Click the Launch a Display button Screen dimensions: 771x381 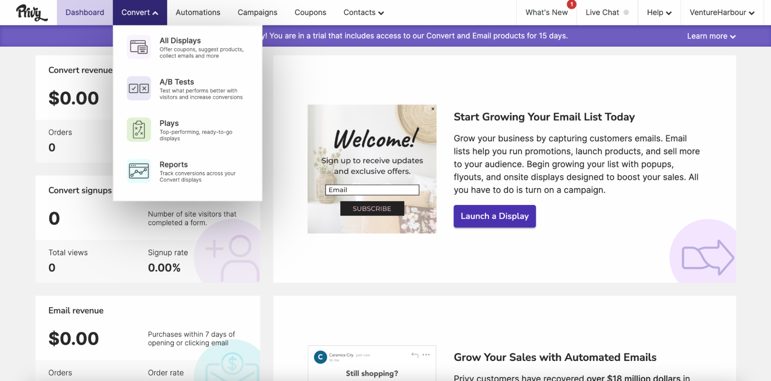pos(494,216)
